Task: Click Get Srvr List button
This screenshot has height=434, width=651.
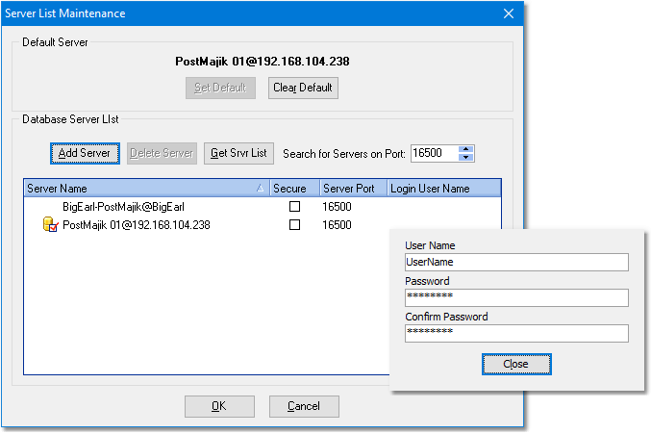Action: click(238, 153)
